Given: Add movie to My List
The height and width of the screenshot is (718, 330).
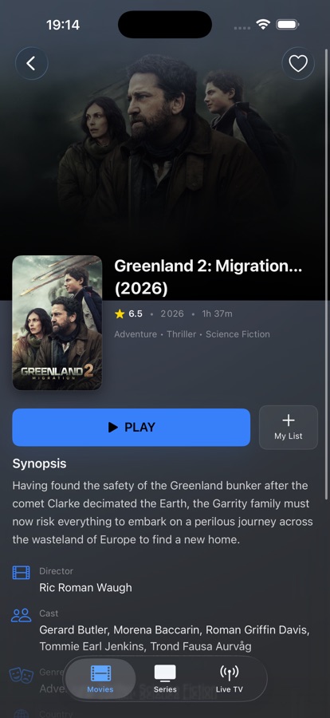Looking at the screenshot, I should (289, 428).
